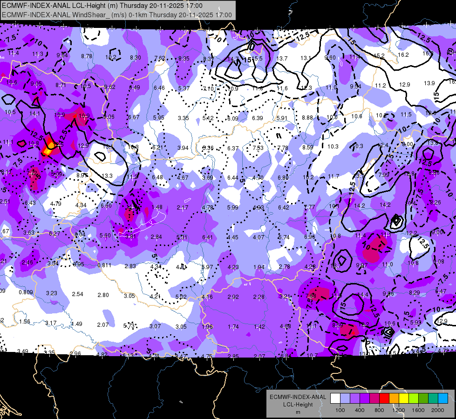Click the map value '7.53'

click(258, 148)
